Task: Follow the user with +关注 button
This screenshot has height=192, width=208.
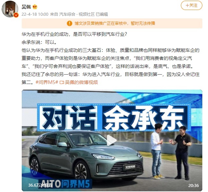Action: pyautogui.click(x=192, y=5)
